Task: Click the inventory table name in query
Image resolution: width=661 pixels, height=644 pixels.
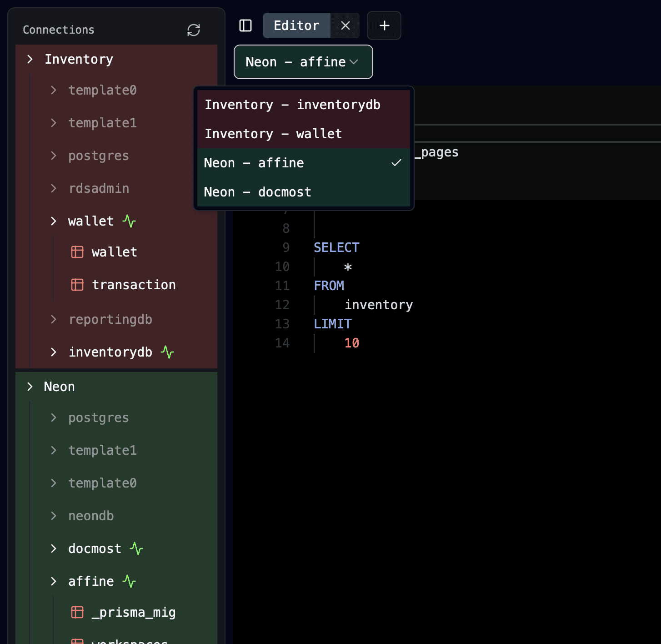Action: (379, 305)
